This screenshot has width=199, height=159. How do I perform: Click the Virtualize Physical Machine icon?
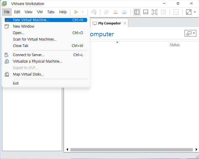(7, 61)
